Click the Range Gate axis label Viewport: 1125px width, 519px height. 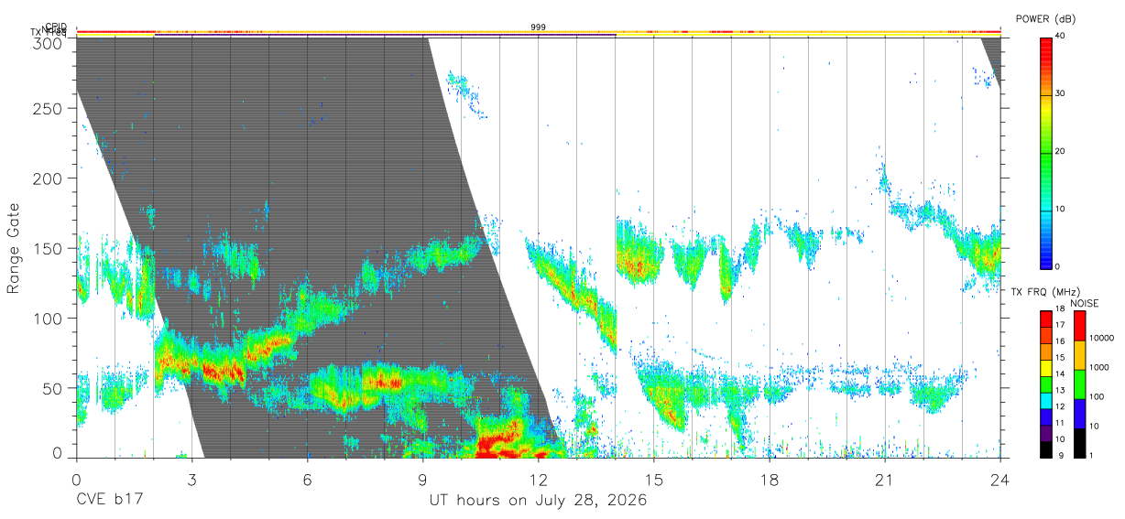(14, 250)
